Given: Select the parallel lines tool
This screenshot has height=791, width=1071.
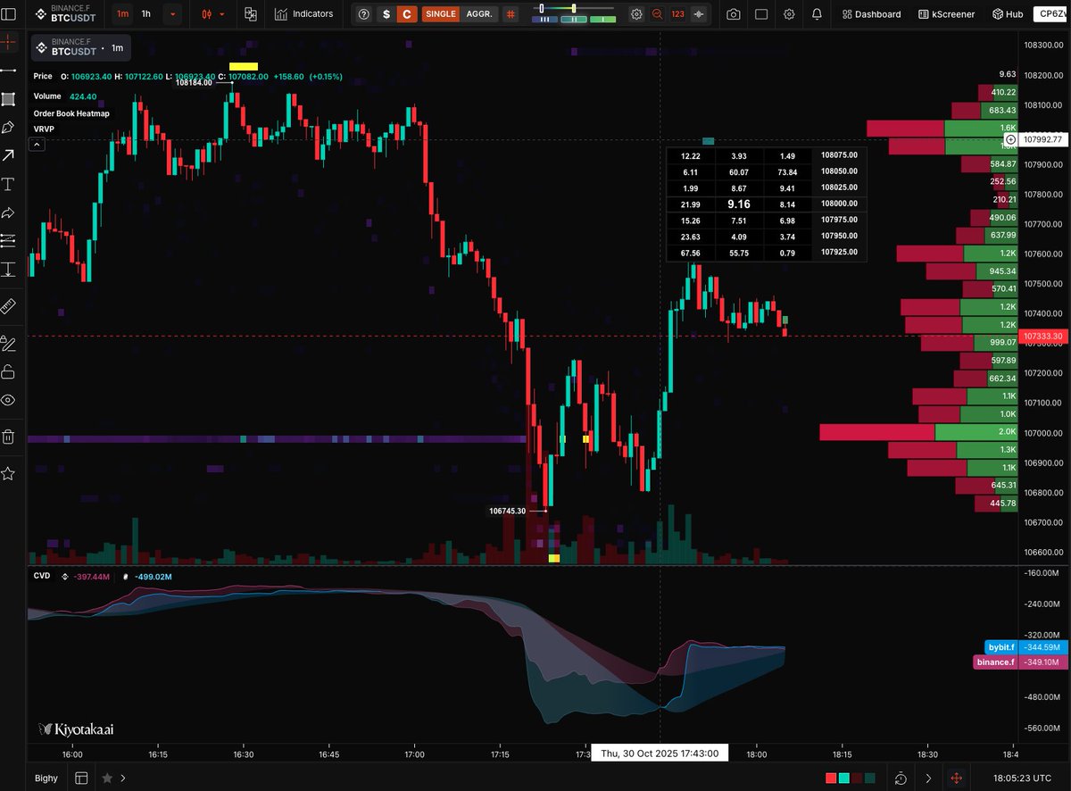Looking at the screenshot, I should point(8,240).
